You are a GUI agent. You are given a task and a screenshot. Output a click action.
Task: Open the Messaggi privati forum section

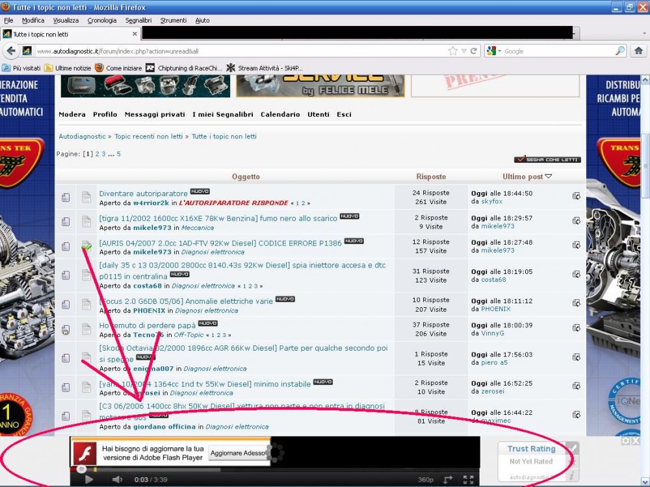click(x=155, y=114)
